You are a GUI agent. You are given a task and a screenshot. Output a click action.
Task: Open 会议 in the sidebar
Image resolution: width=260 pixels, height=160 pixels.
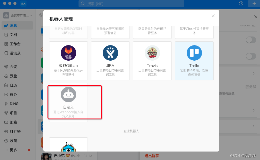coord(17,67)
